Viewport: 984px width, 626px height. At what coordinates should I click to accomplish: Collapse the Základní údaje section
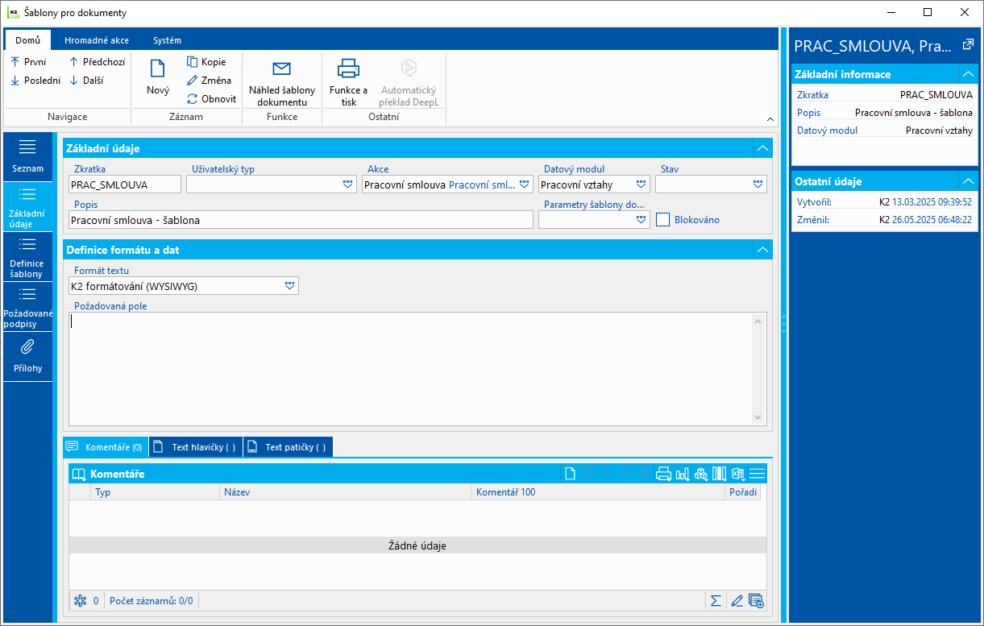point(762,148)
